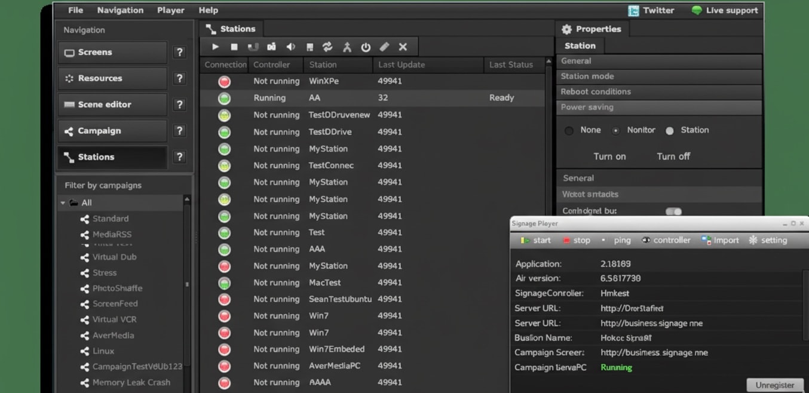Switch to the Station tab in Properties
This screenshot has height=393, width=809.
click(x=580, y=46)
